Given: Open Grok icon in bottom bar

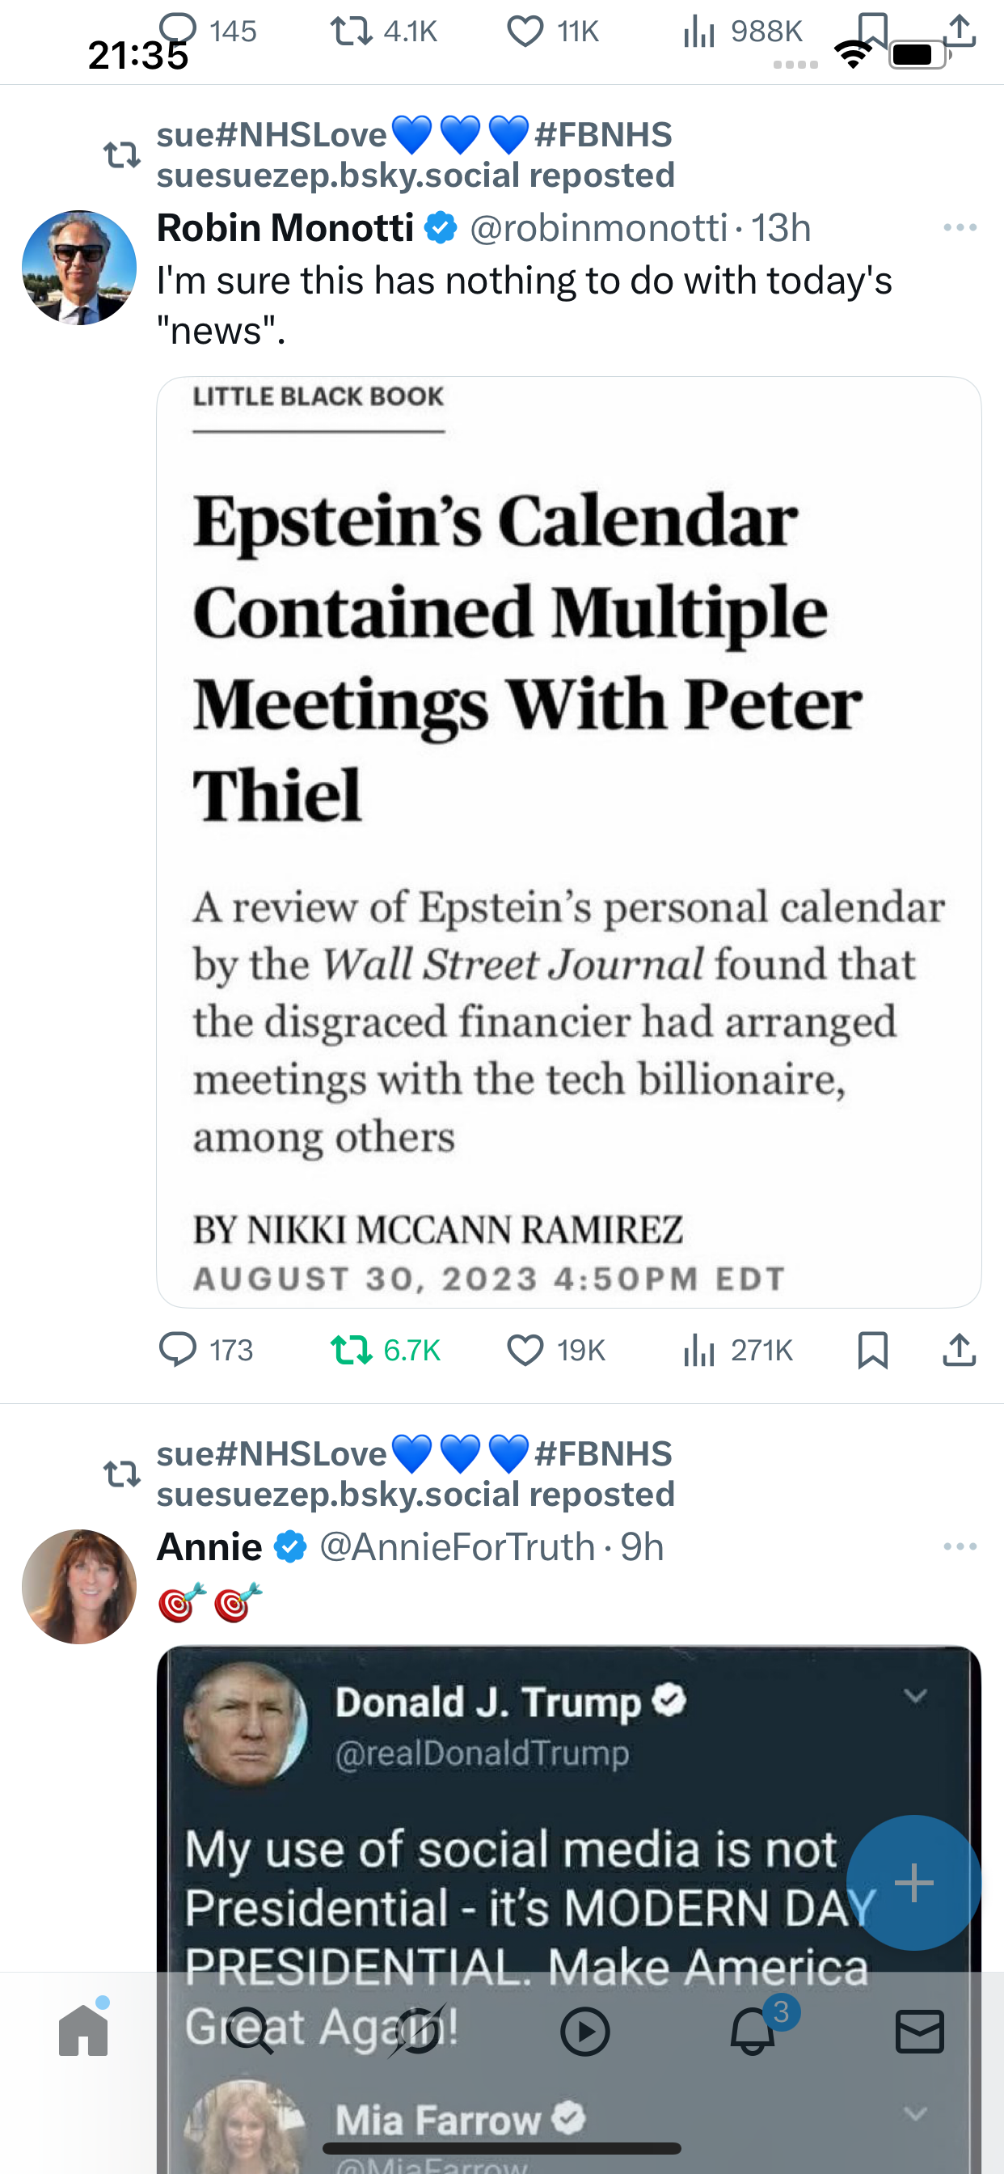Looking at the screenshot, I should point(417,2031).
